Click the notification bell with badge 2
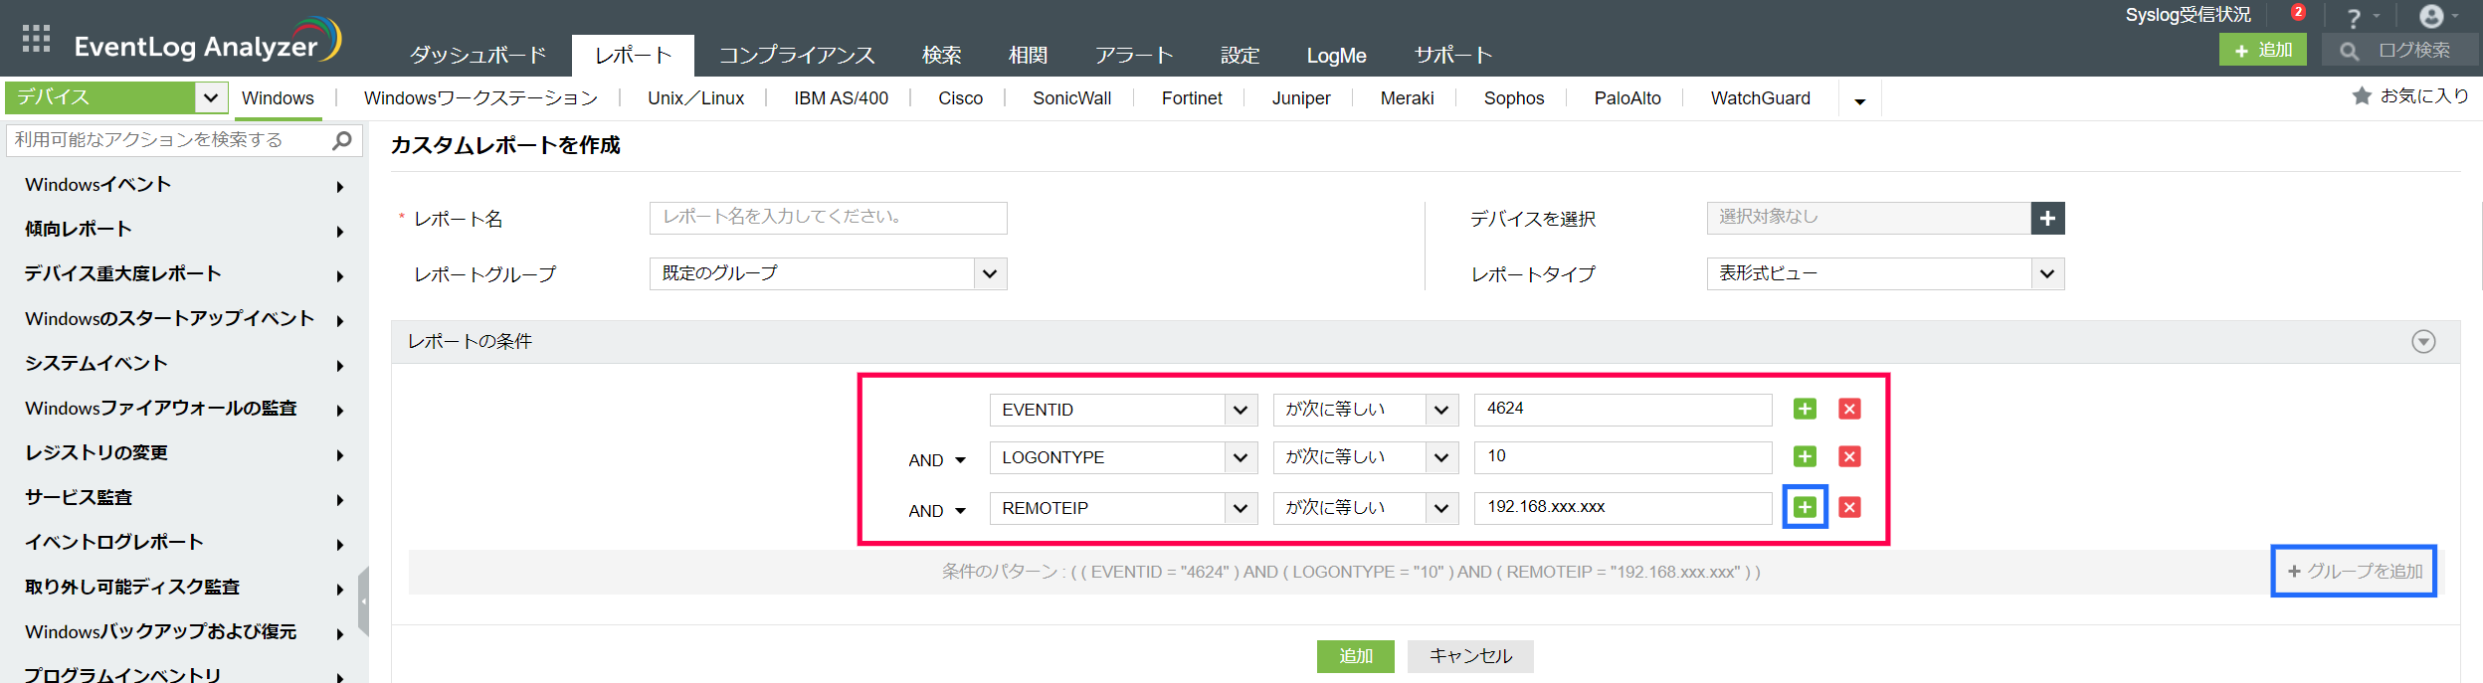The image size is (2483, 683). pos(2296,14)
